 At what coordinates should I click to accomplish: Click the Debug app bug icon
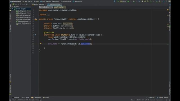134,1
